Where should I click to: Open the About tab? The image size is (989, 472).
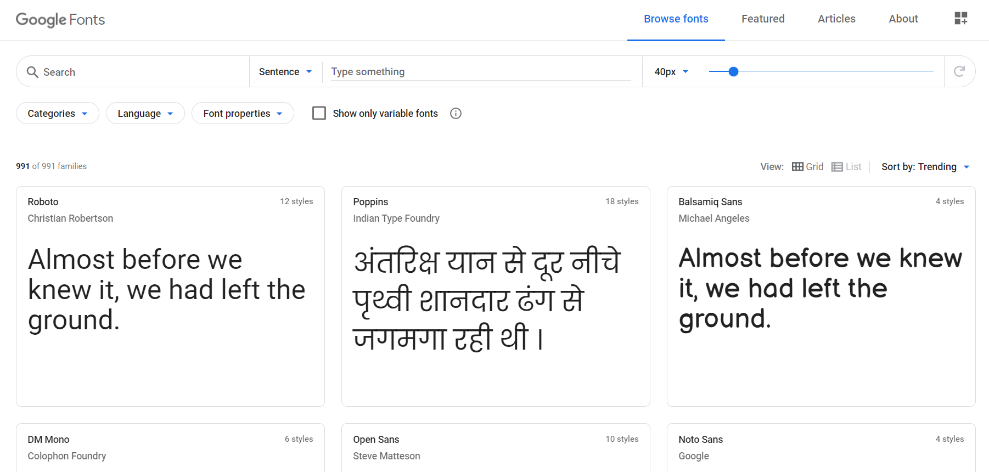point(903,19)
